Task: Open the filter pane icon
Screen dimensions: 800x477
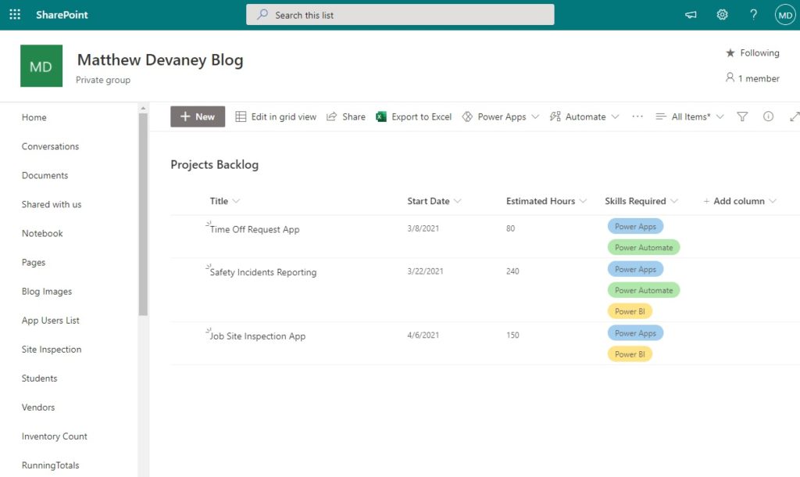Action: (x=742, y=116)
